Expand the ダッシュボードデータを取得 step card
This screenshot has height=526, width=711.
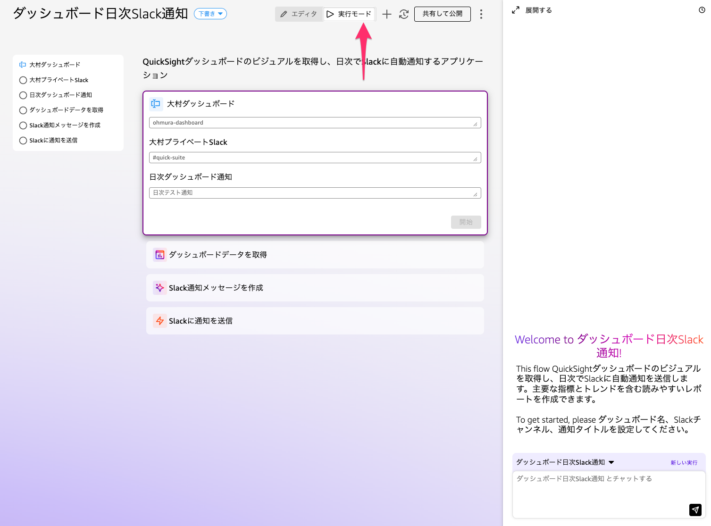tap(315, 255)
